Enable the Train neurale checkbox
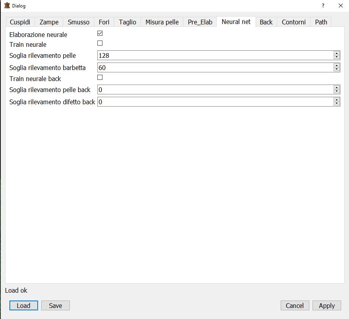Screen dimensions: 349x319 (100, 43)
